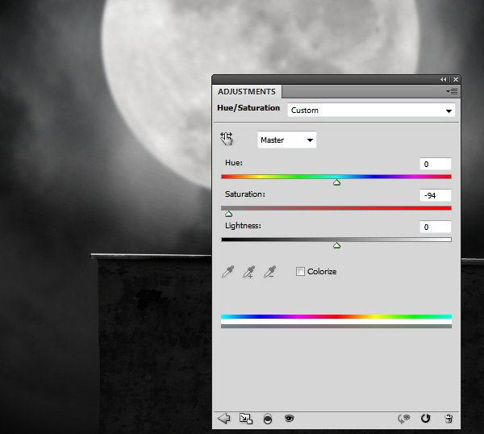Screen dimensions: 484x434
Task: Choose the Subtract from Sample eyedropper
Action: pyautogui.click(x=269, y=272)
